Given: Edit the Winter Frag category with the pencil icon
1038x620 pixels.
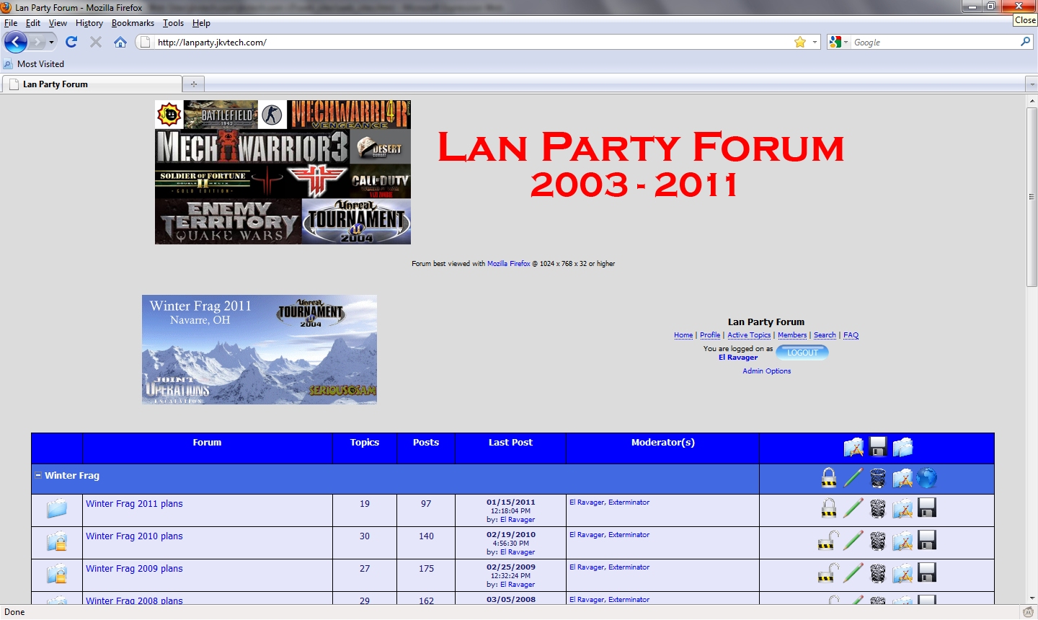Looking at the screenshot, I should [x=853, y=478].
